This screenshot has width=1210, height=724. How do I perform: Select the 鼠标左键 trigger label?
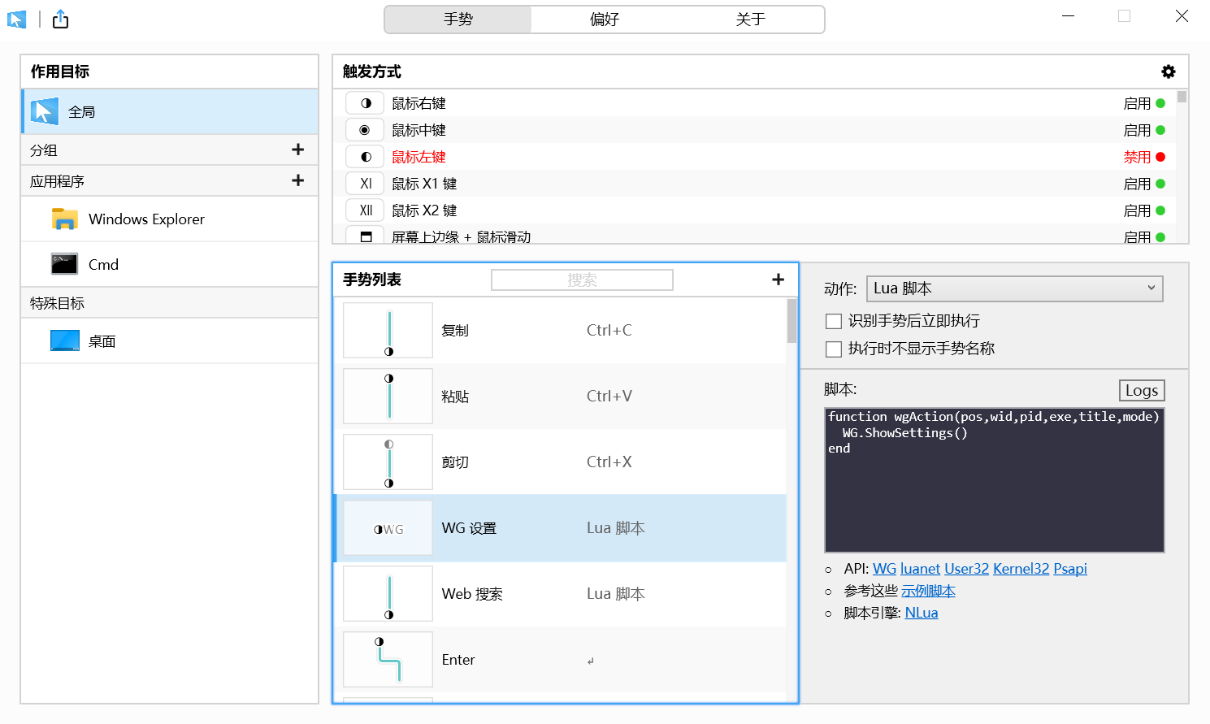(419, 157)
